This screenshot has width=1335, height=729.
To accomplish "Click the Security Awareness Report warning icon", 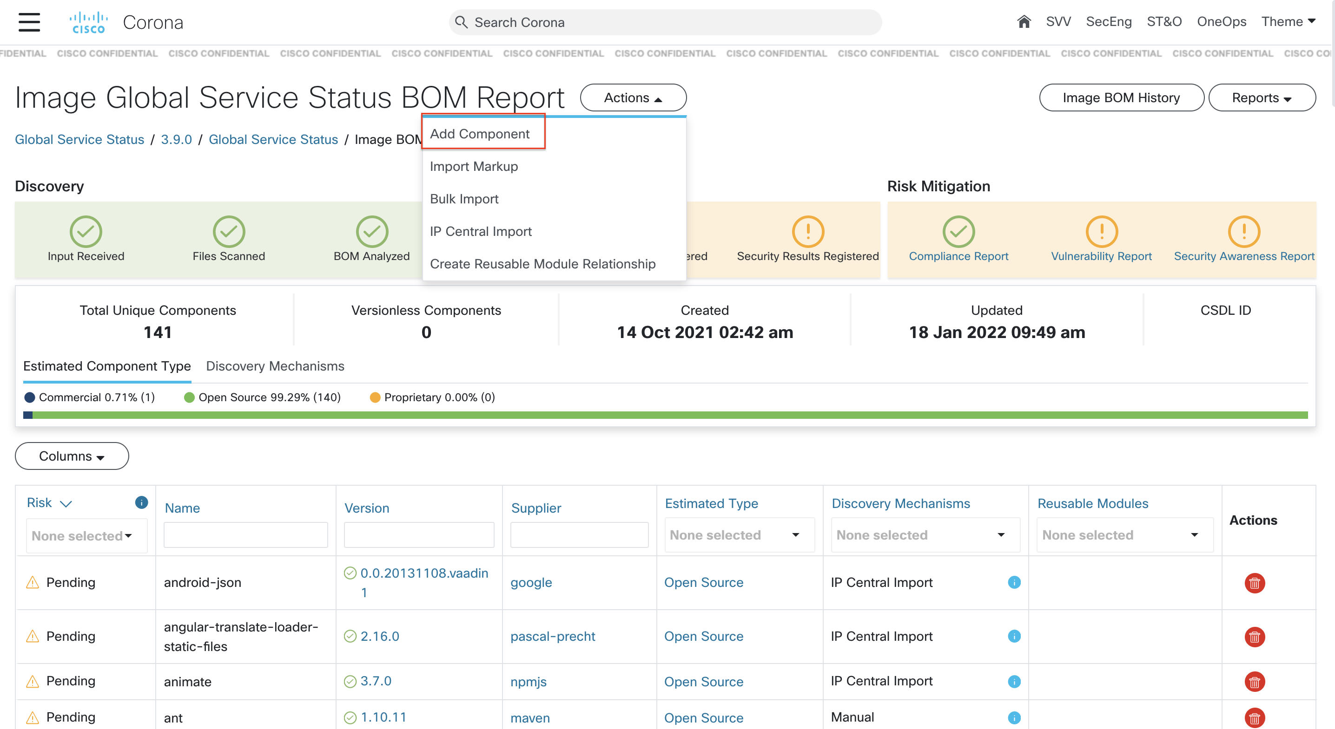I will pyautogui.click(x=1244, y=231).
